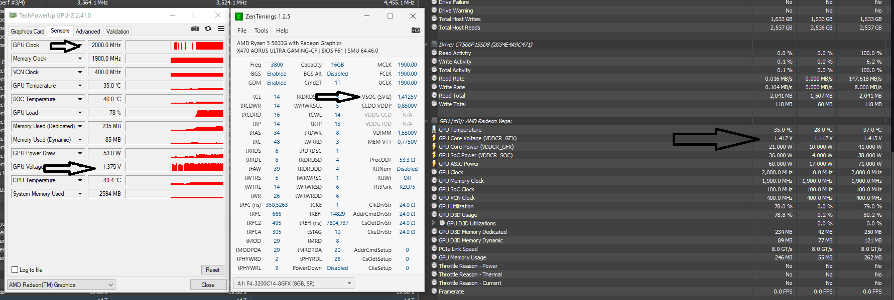Click the Total Host Writes row icon

click(434, 19)
